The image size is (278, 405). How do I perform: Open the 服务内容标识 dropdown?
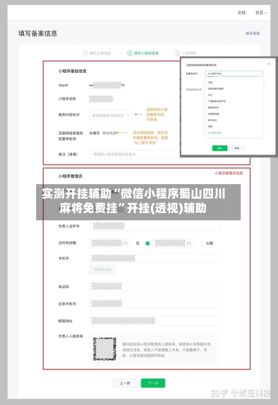tap(111, 115)
